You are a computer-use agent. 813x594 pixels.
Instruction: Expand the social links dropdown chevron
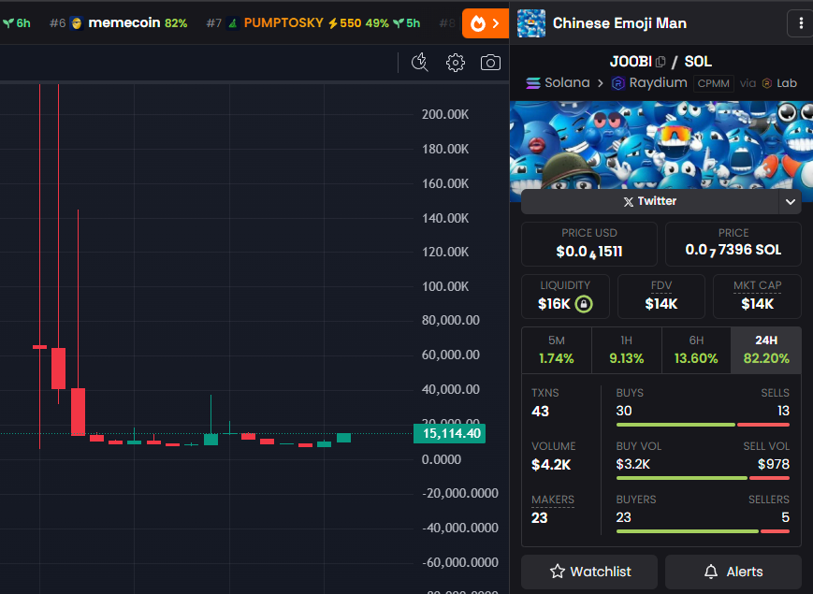click(791, 202)
